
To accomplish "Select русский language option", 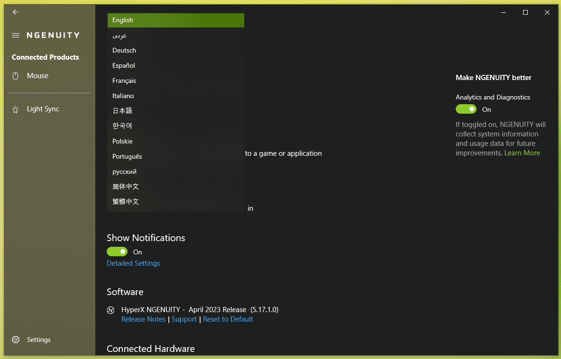I will pyautogui.click(x=175, y=171).
